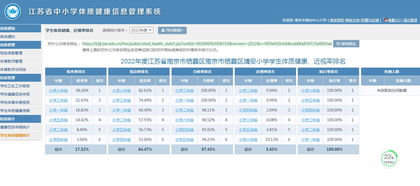
Task: Open 班级信息管理 in the sidebar
Action: [20, 53]
